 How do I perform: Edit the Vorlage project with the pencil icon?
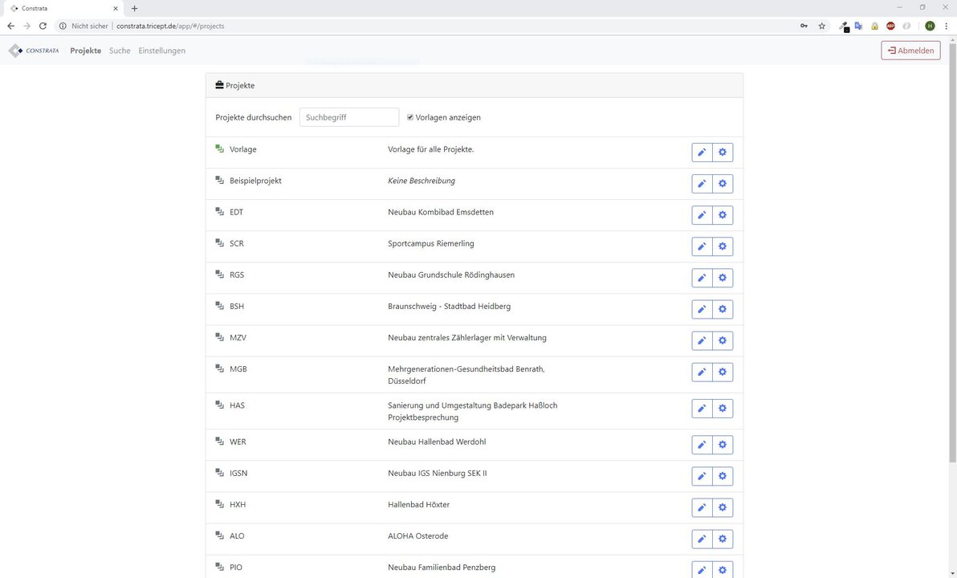[701, 151]
